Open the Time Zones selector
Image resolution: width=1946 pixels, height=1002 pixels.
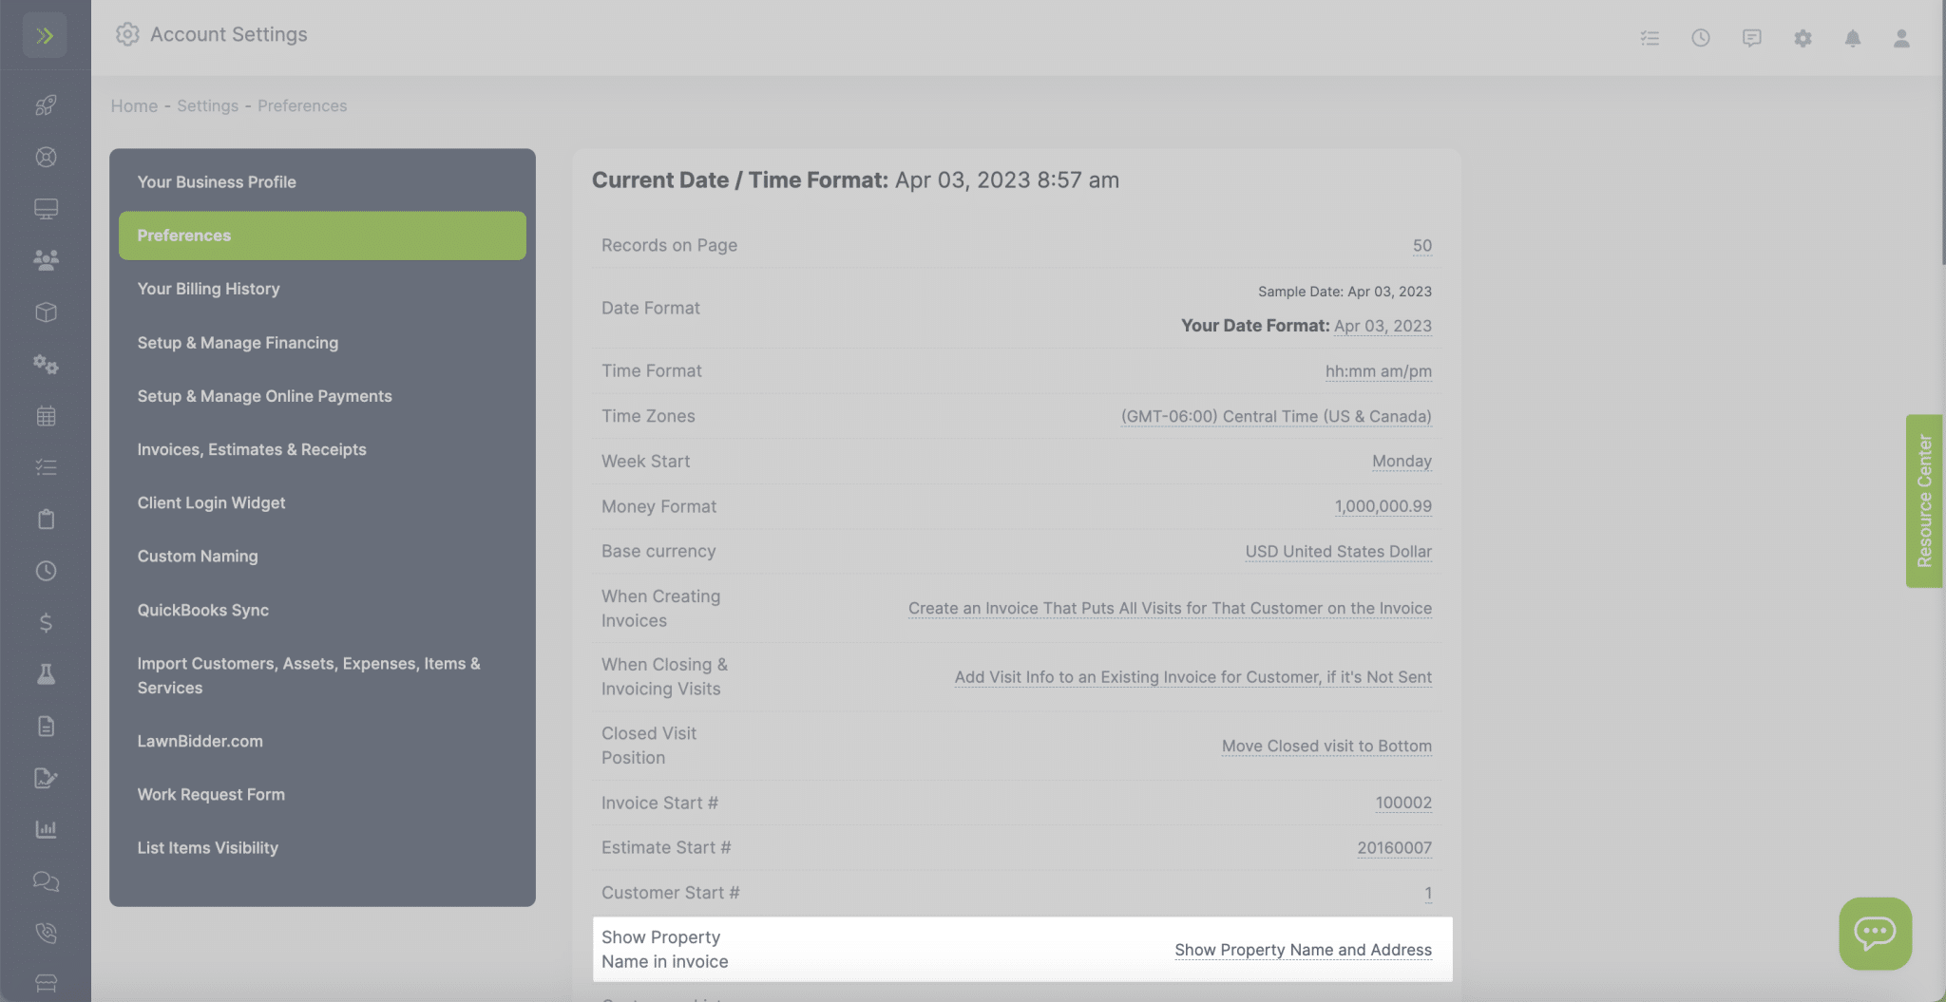(1276, 416)
